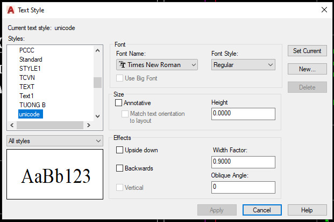Select the Standard style in list
Screen dimensions: 334x222
tap(31, 59)
